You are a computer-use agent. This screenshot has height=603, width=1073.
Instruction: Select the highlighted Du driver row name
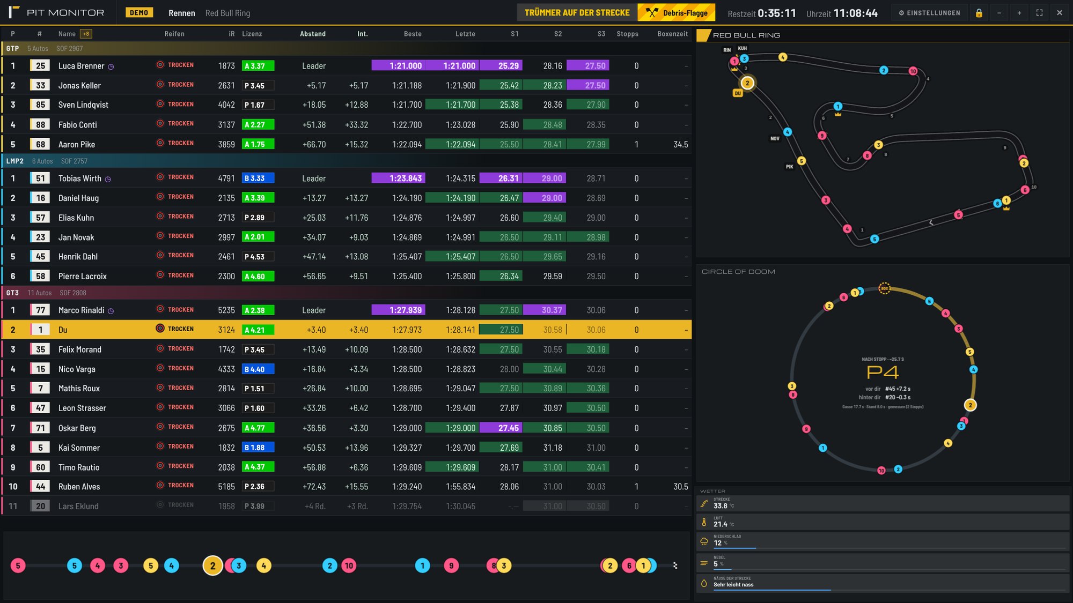point(63,330)
